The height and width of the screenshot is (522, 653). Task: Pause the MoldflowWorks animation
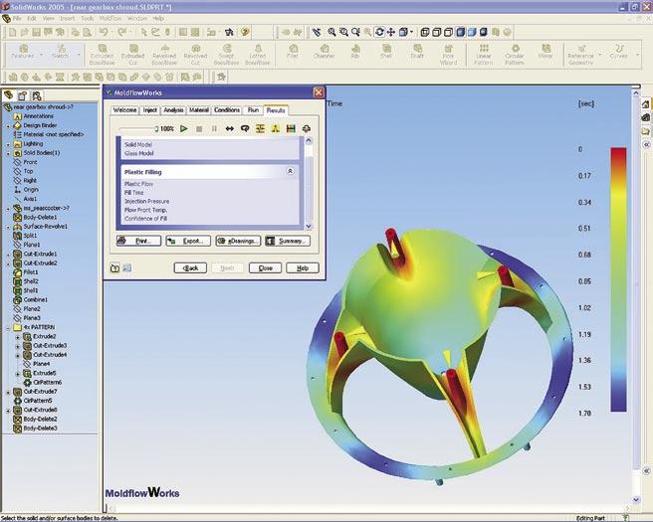(214, 129)
